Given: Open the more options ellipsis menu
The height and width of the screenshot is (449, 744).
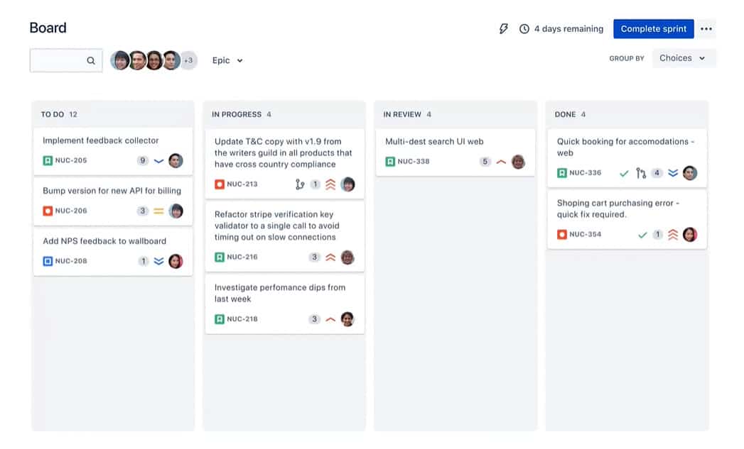Looking at the screenshot, I should tap(706, 28).
